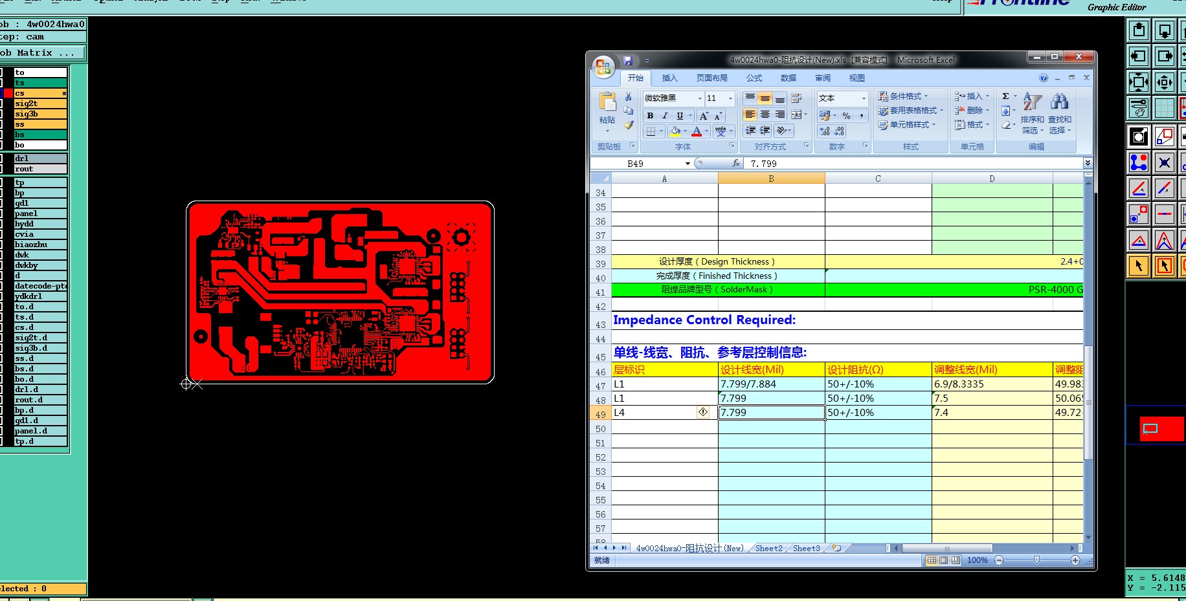
Task: Toggle bold formatting in Excel
Action: 651,116
